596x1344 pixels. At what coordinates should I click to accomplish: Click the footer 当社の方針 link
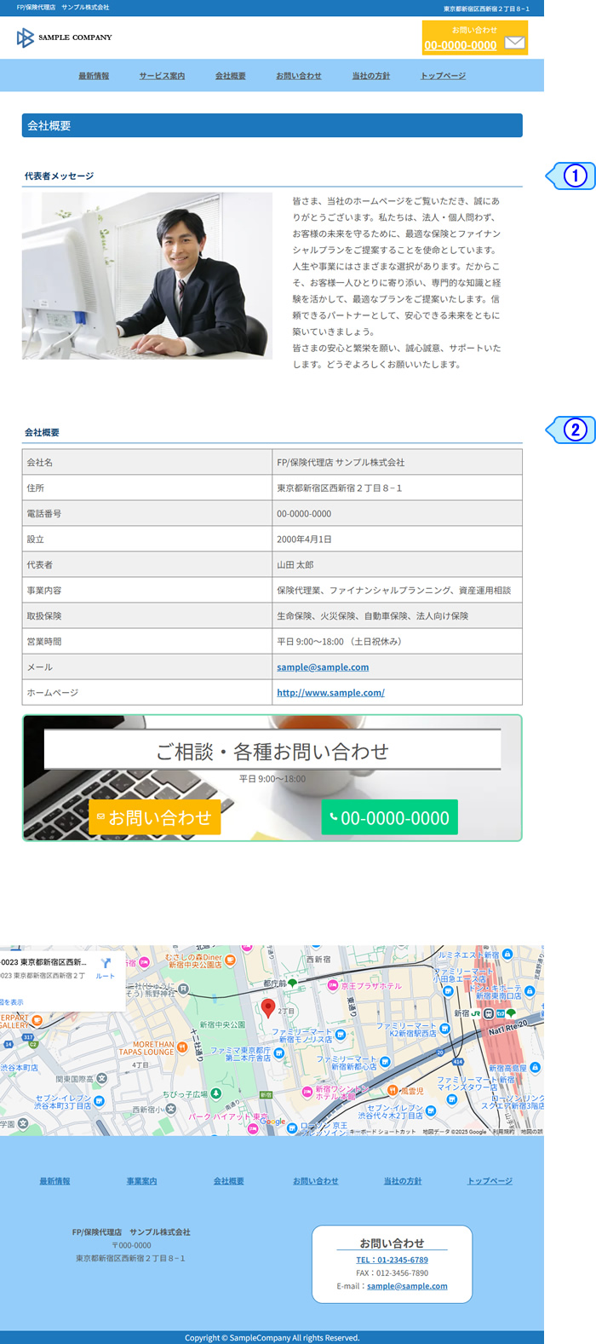[403, 1181]
